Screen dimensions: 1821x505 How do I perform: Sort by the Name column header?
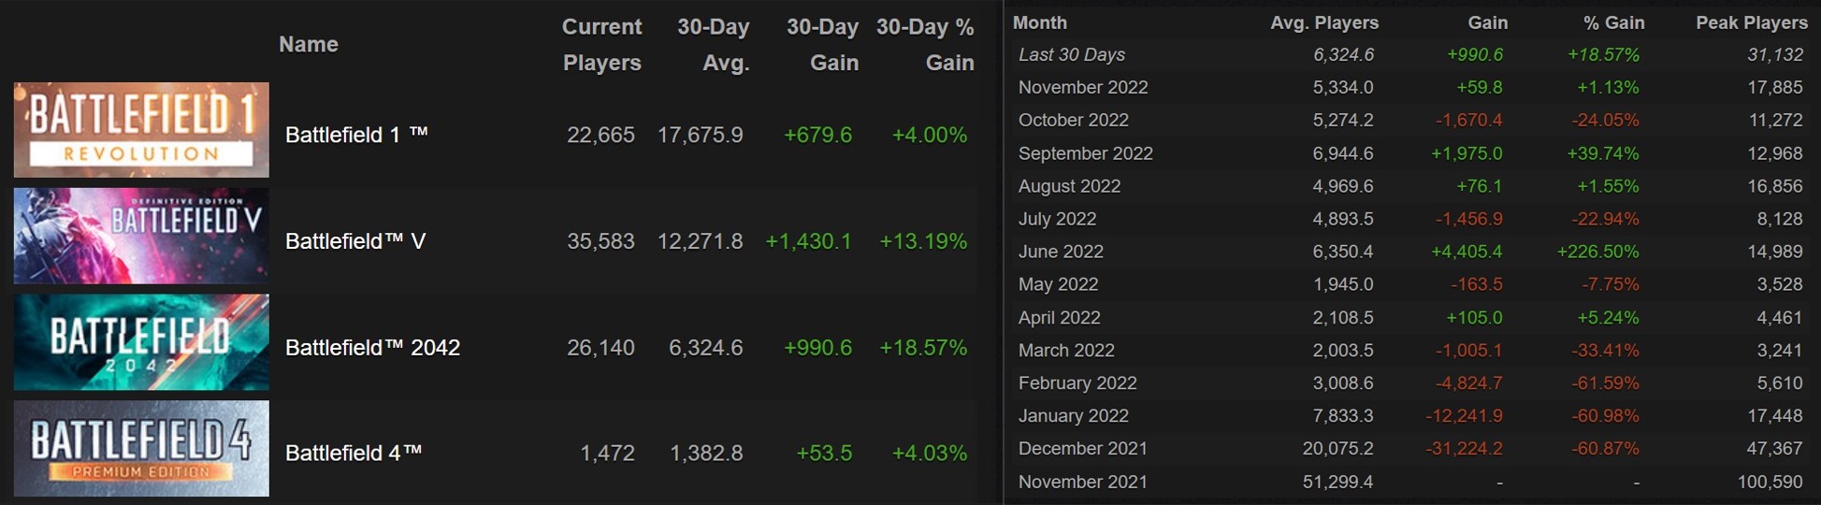[x=308, y=44]
